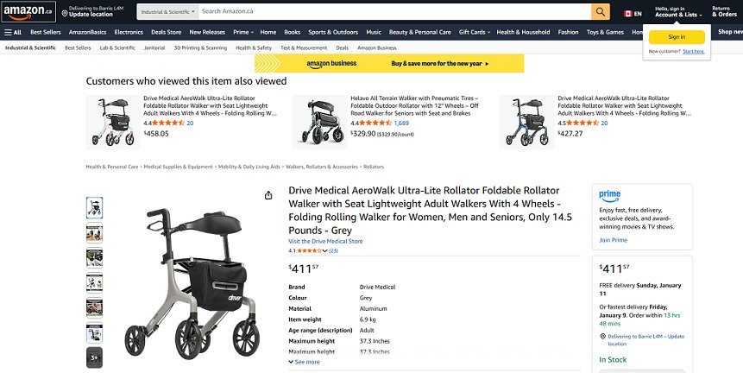The height and width of the screenshot is (373, 743).
Task: Open the All hamburger menu
Action: coord(13,32)
